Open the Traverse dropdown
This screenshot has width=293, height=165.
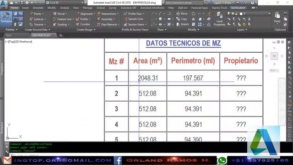pyautogui.click(x=38, y=24)
